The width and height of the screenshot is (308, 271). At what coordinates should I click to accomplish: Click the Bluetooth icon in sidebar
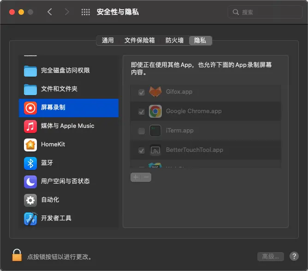[30, 163]
